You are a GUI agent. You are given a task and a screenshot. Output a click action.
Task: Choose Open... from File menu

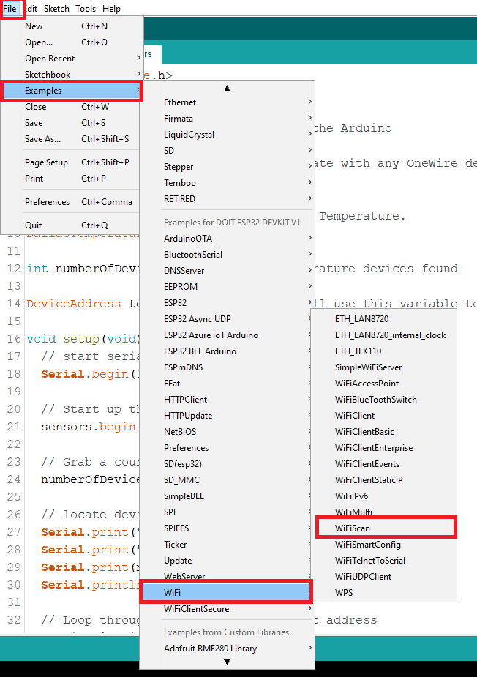tap(72, 42)
